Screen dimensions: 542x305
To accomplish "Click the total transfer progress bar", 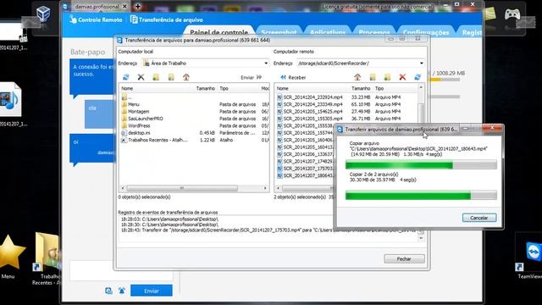I will tap(421, 196).
